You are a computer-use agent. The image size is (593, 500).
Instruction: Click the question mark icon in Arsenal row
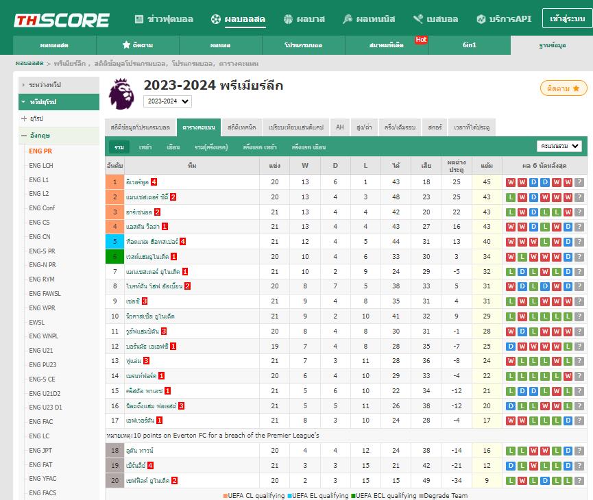579,212
